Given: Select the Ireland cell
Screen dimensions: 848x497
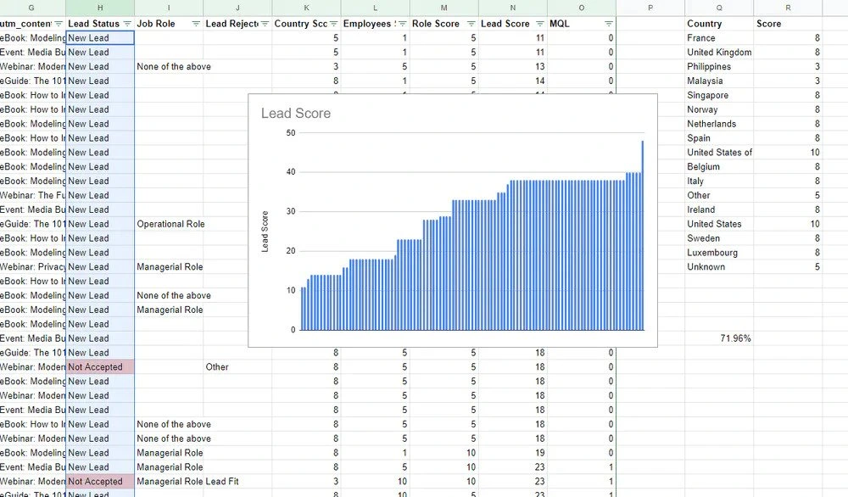Looking at the screenshot, I should (x=719, y=209).
